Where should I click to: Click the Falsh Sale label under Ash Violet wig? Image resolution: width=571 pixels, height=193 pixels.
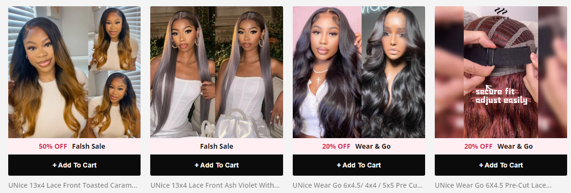pyautogui.click(x=216, y=147)
